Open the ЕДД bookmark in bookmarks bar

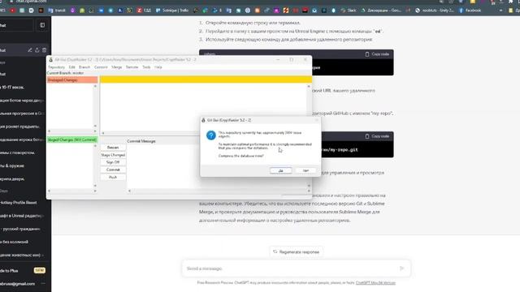(145, 11)
